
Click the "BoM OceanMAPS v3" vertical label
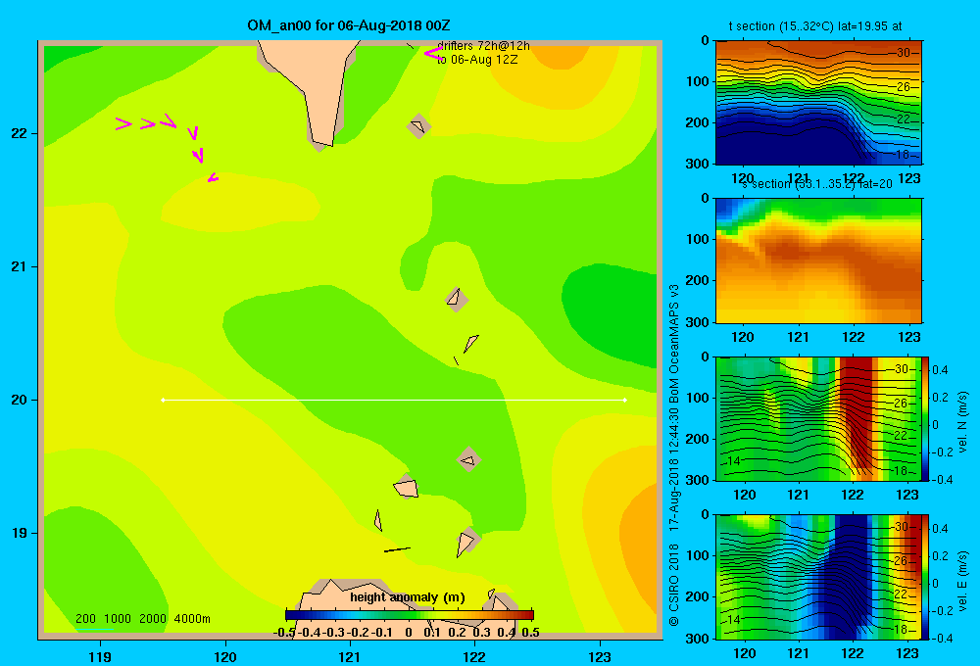click(674, 339)
